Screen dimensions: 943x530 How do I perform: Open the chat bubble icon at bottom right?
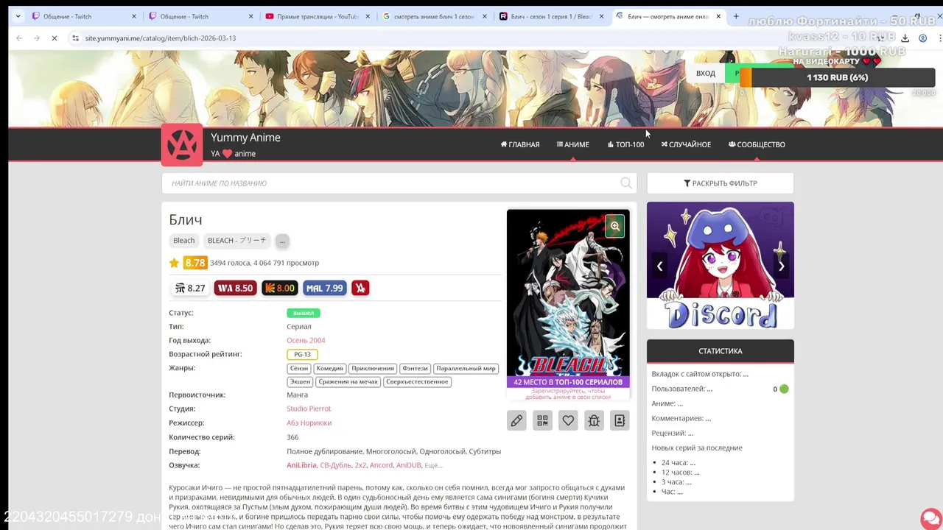coord(930,518)
